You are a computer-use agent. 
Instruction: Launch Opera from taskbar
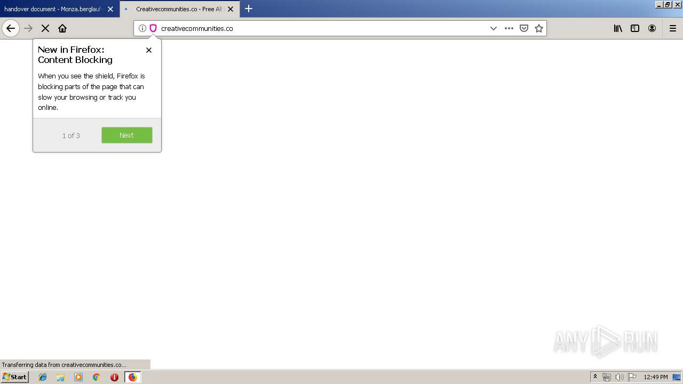click(114, 377)
